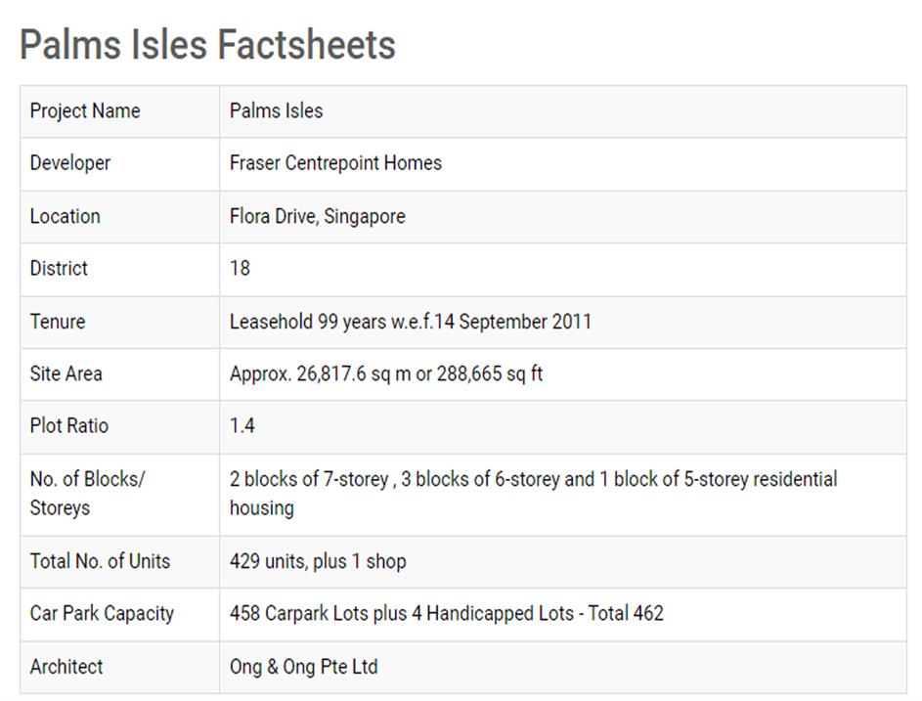The width and height of the screenshot is (922, 701).
Task: Select the Developer label cell
Action: coord(70,163)
